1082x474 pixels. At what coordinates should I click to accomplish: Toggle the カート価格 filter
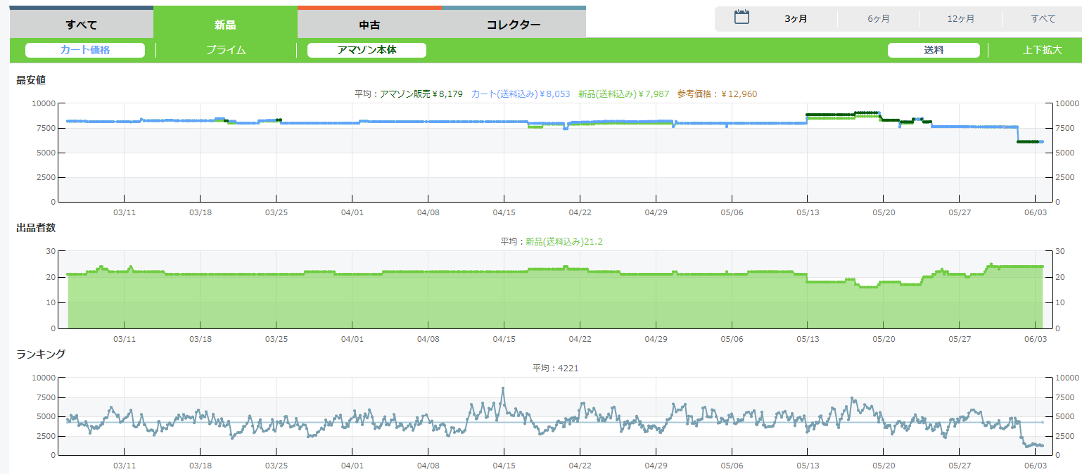click(x=85, y=50)
